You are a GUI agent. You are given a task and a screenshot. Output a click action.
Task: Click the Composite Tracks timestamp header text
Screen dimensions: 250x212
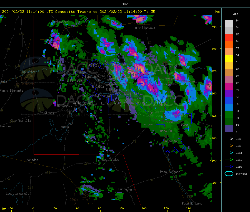pos(79,12)
